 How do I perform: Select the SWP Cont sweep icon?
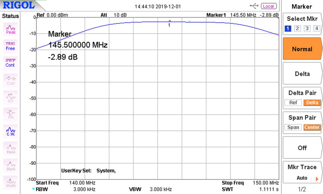pyautogui.click(x=10, y=62)
